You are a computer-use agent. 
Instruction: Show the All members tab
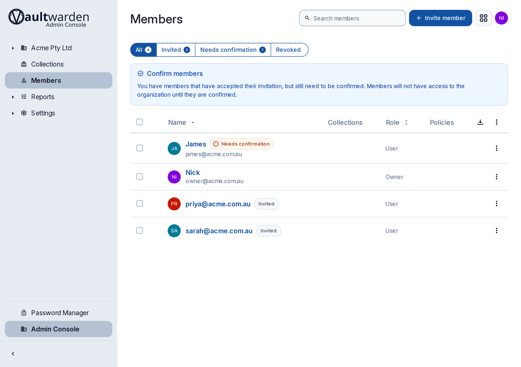tap(143, 50)
